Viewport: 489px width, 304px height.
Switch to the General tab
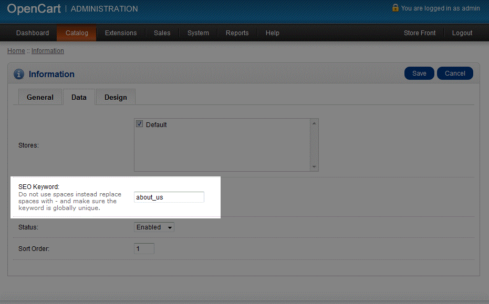(40, 97)
